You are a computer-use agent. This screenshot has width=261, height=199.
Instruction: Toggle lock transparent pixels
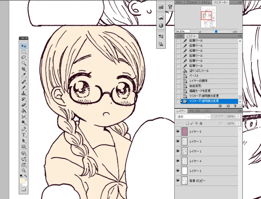(x=187, y=123)
